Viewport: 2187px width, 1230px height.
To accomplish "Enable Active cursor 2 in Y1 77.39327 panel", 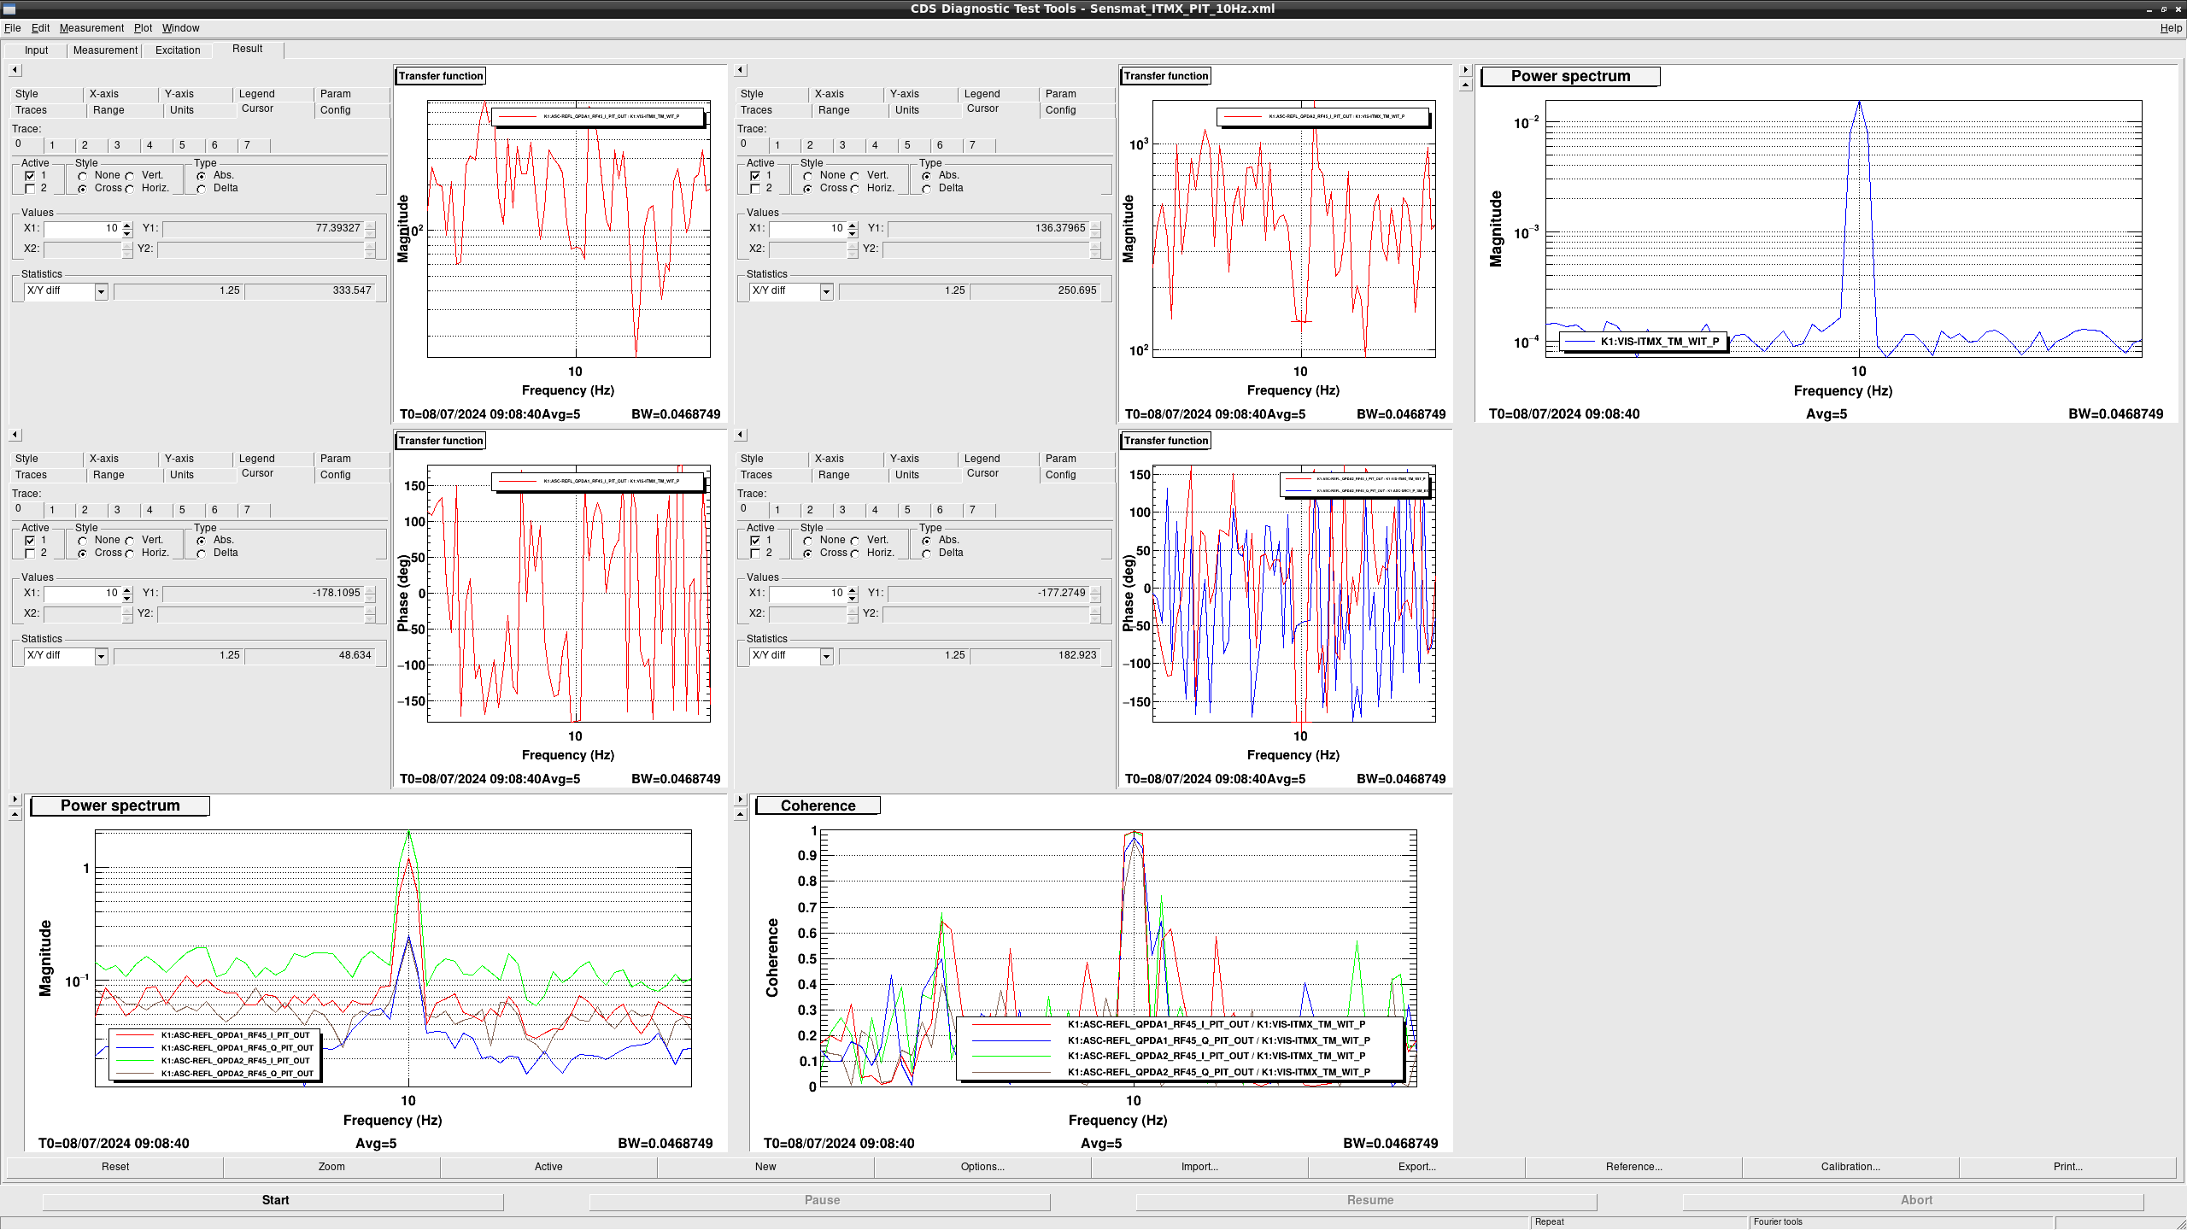I will click(30, 189).
